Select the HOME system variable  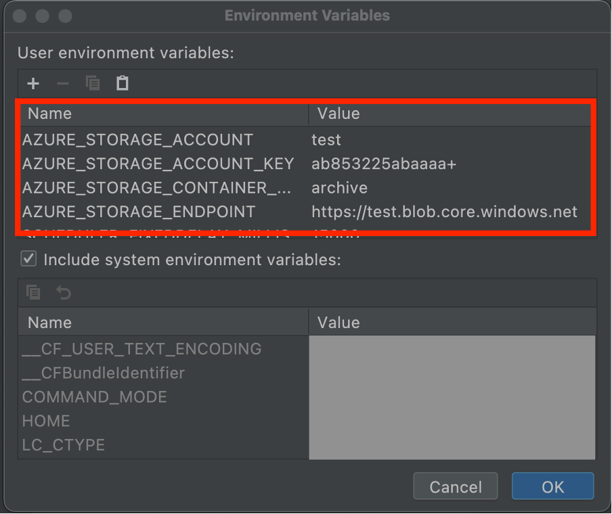[164, 421]
